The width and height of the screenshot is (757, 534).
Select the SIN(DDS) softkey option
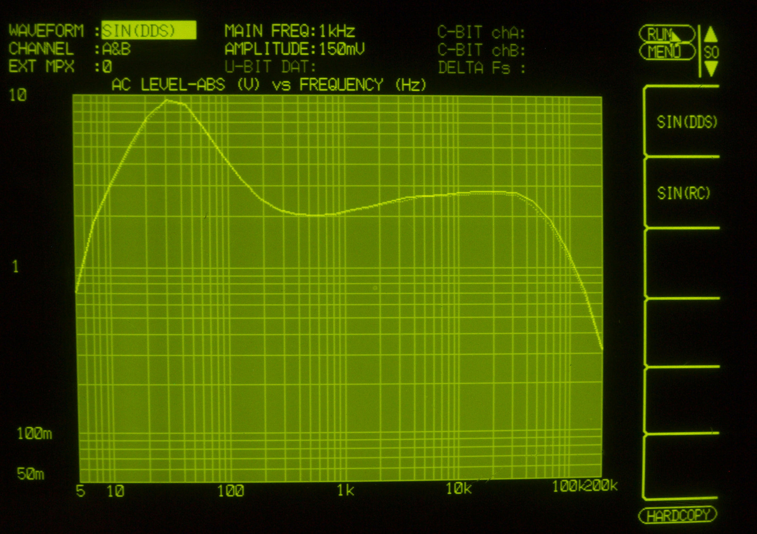(686, 122)
